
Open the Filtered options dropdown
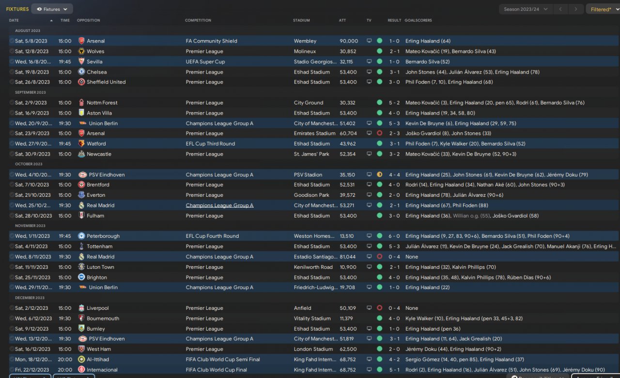603,9
